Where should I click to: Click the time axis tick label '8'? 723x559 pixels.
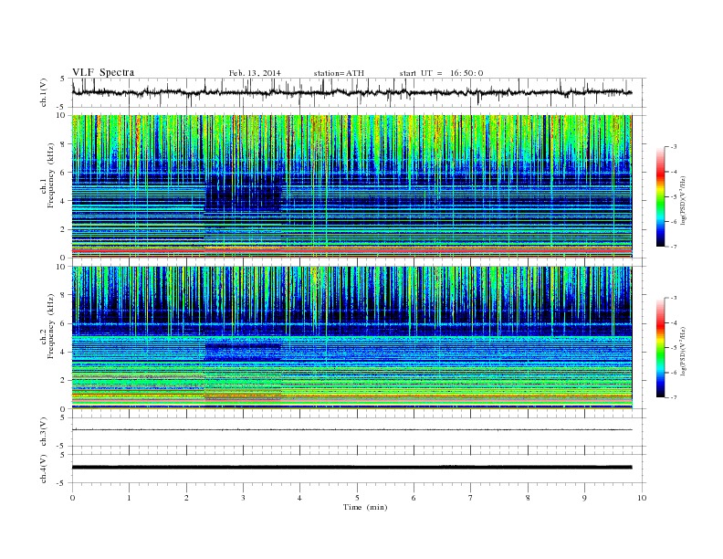pyautogui.click(x=528, y=498)
